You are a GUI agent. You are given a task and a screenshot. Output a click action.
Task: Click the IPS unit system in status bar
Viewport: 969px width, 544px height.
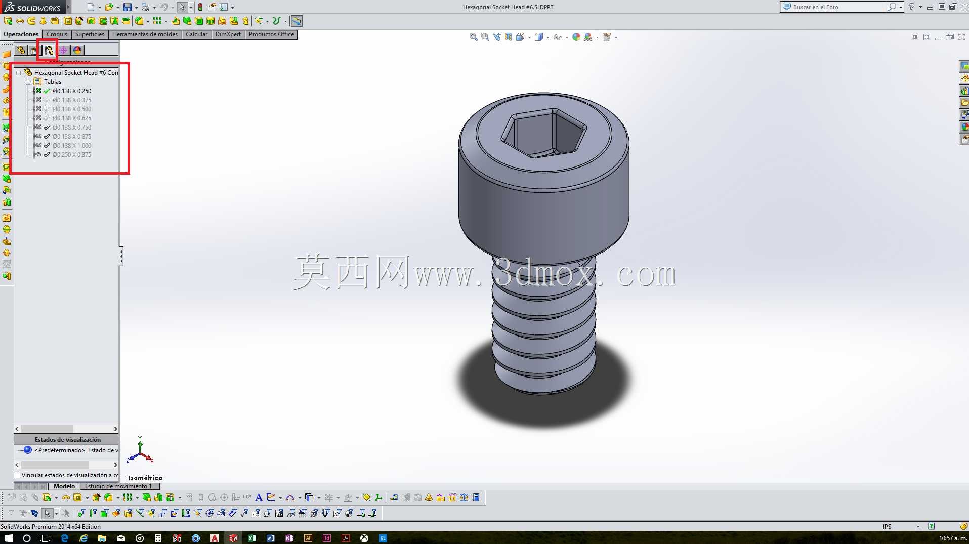tap(887, 527)
